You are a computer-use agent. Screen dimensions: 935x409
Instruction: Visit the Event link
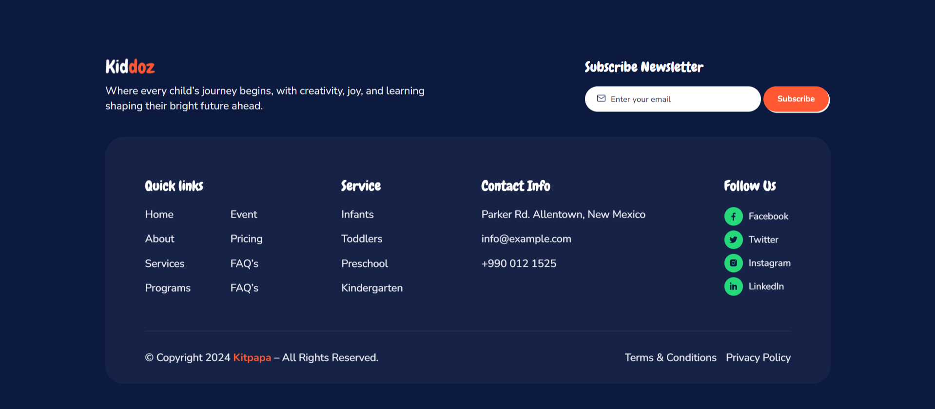point(244,215)
